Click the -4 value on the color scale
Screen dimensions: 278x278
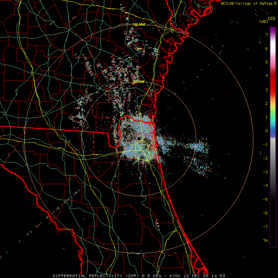point(265,186)
